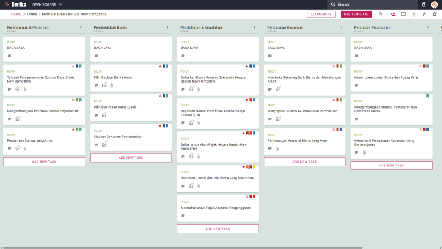Open details icon on Perencanaan BACA SAYA card
The image size is (442, 249).
coord(9,56)
